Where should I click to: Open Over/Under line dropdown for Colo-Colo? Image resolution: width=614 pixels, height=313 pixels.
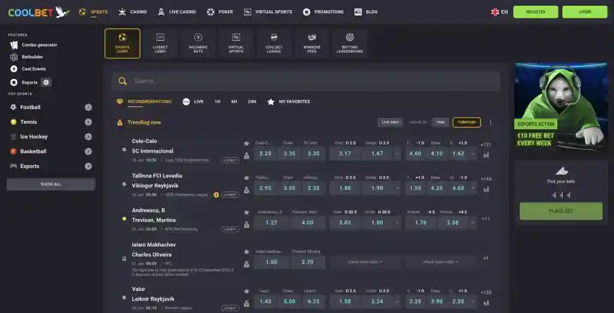click(x=398, y=154)
